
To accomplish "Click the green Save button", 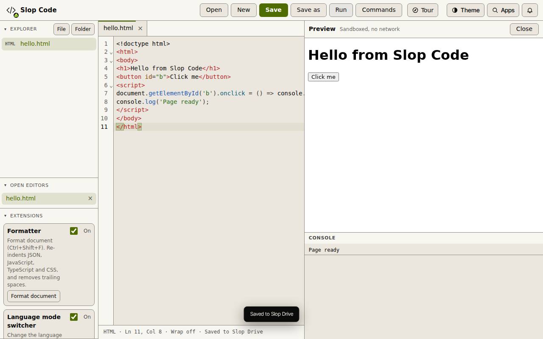I will coord(273,10).
